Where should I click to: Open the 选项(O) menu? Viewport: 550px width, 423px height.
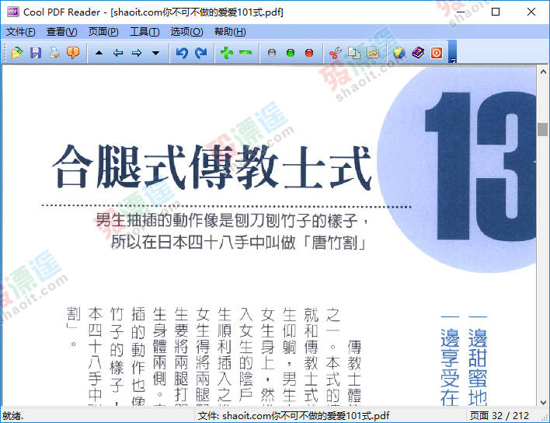(x=186, y=32)
